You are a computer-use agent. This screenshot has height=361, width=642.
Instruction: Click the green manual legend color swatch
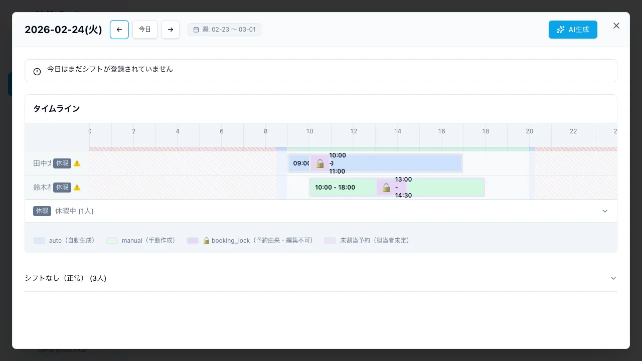[x=111, y=241]
